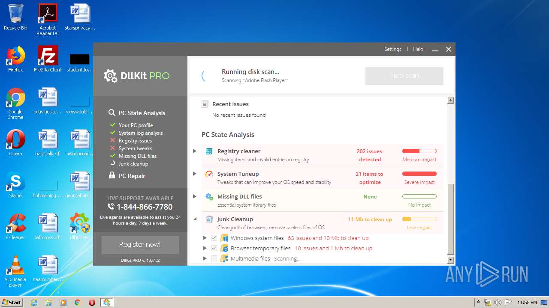The width and height of the screenshot is (549, 308).
Task: Expand the System Tuneup section
Action: tap(194, 174)
